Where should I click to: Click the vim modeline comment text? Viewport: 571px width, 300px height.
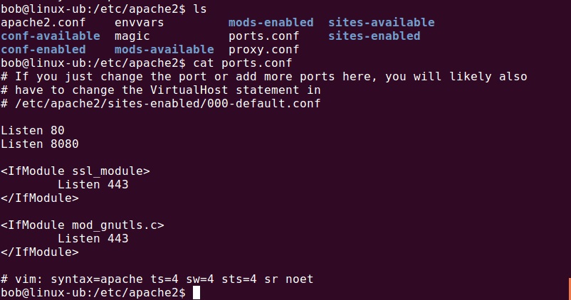[x=157, y=279]
